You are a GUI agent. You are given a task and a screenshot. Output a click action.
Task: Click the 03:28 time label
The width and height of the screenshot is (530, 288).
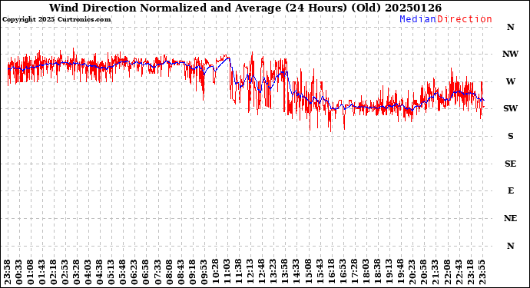click(77, 273)
